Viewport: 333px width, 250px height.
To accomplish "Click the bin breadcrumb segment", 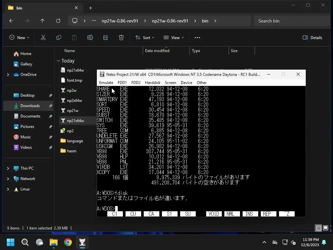I will tap(205, 21).
